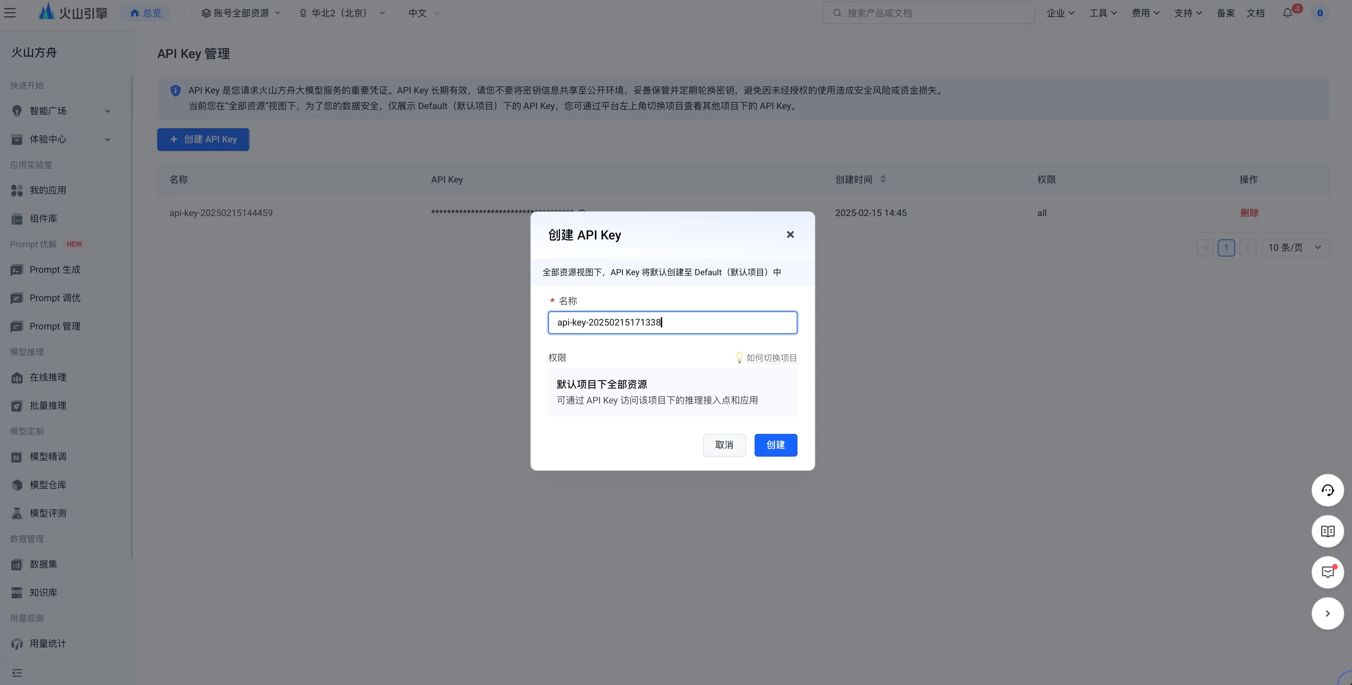Open 数据集 under 数据管理

pyautogui.click(x=42, y=564)
